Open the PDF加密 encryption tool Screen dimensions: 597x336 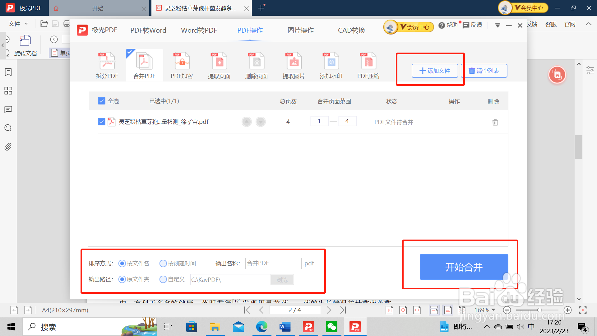(x=182, y=61)
